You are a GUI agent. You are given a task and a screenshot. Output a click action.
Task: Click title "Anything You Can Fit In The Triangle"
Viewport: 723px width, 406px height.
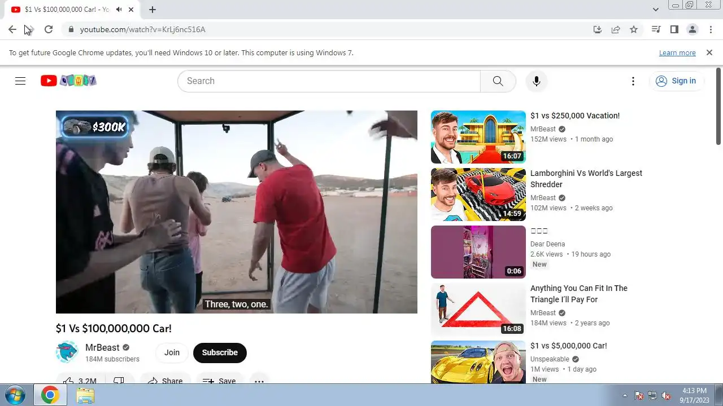579,294
